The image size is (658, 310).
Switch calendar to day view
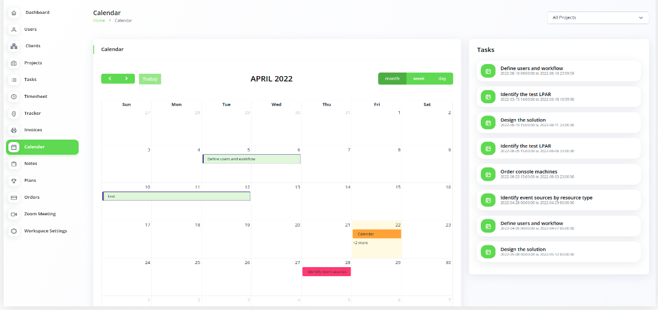coord(442,79)
